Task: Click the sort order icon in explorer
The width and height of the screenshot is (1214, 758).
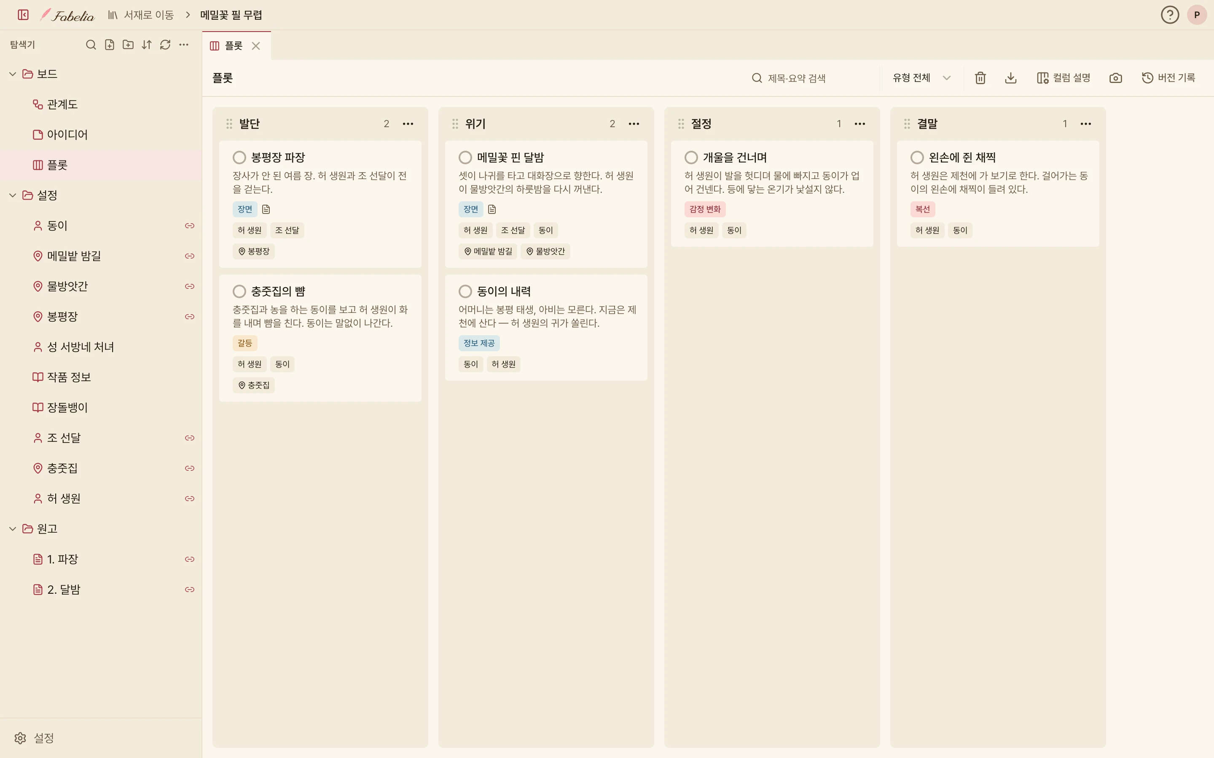Action: [147, 45]
